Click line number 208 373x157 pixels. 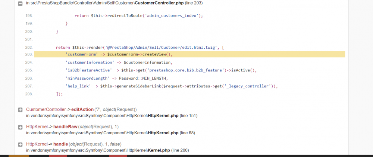coord(29,94)
